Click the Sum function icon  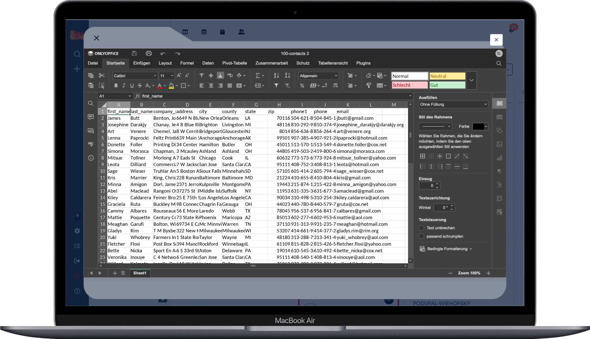pos(257,76)
